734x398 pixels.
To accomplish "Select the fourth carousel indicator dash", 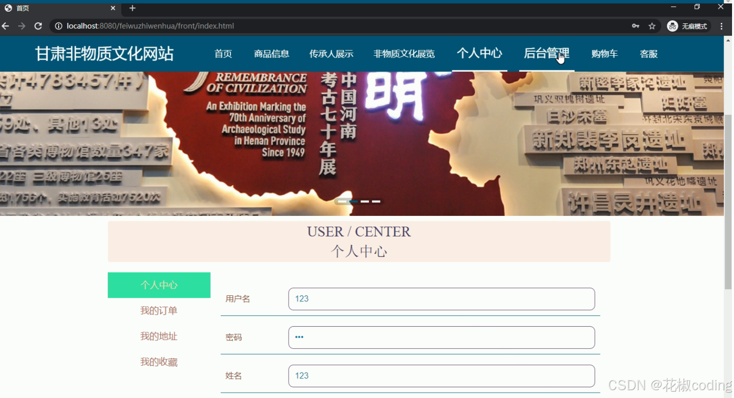I will 376,201.
